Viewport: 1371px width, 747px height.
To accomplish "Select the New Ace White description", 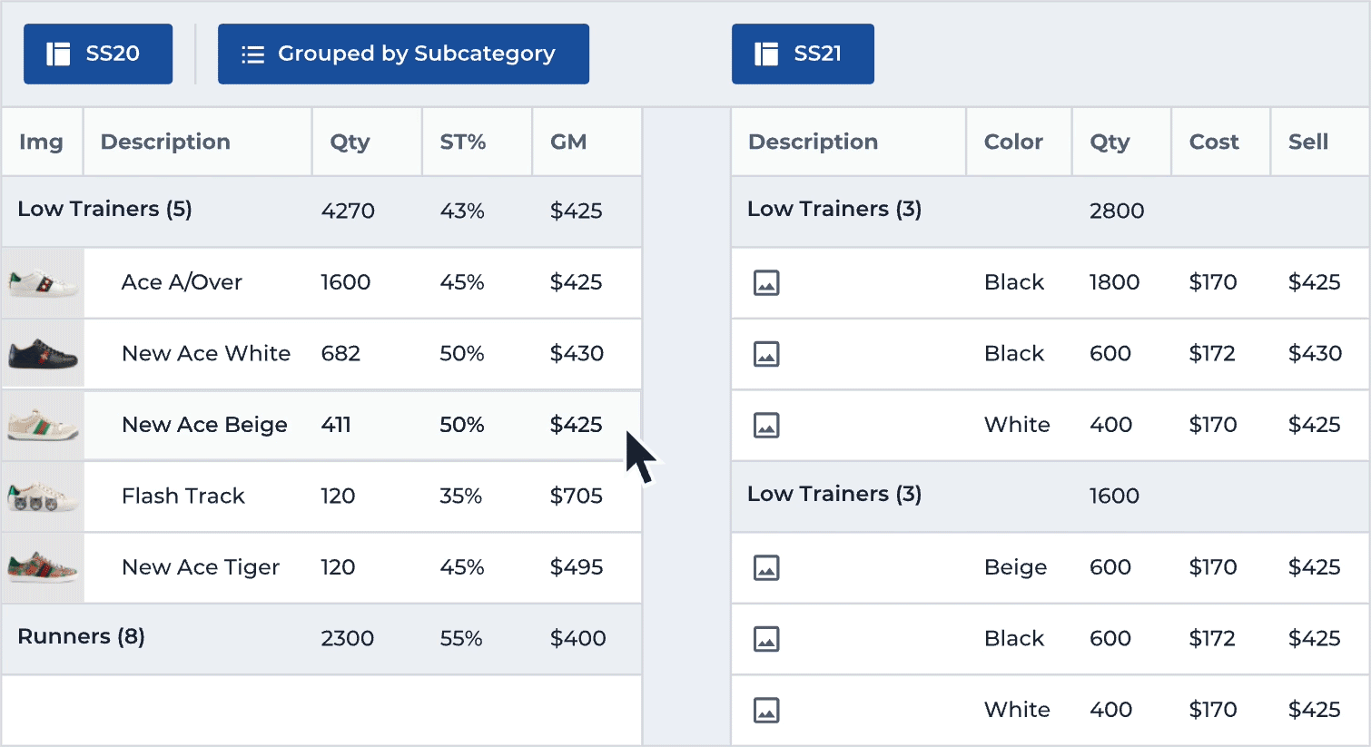I will 206,354.
